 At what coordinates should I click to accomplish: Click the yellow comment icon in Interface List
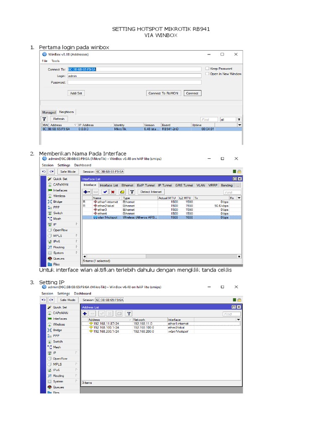pos(122,192)
